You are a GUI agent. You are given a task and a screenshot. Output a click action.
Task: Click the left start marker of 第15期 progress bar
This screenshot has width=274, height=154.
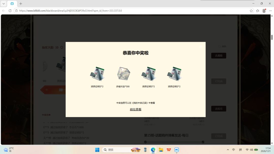coord(145,142)
